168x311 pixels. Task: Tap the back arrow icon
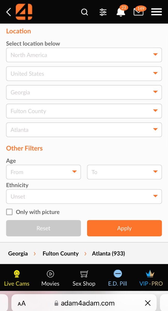(9, 12)
